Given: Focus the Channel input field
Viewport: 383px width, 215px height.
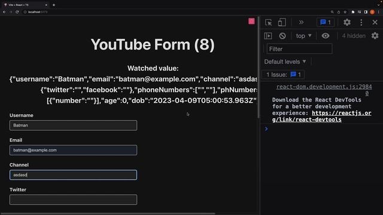Looking at the screenshot, I should (x=73, y=175).
